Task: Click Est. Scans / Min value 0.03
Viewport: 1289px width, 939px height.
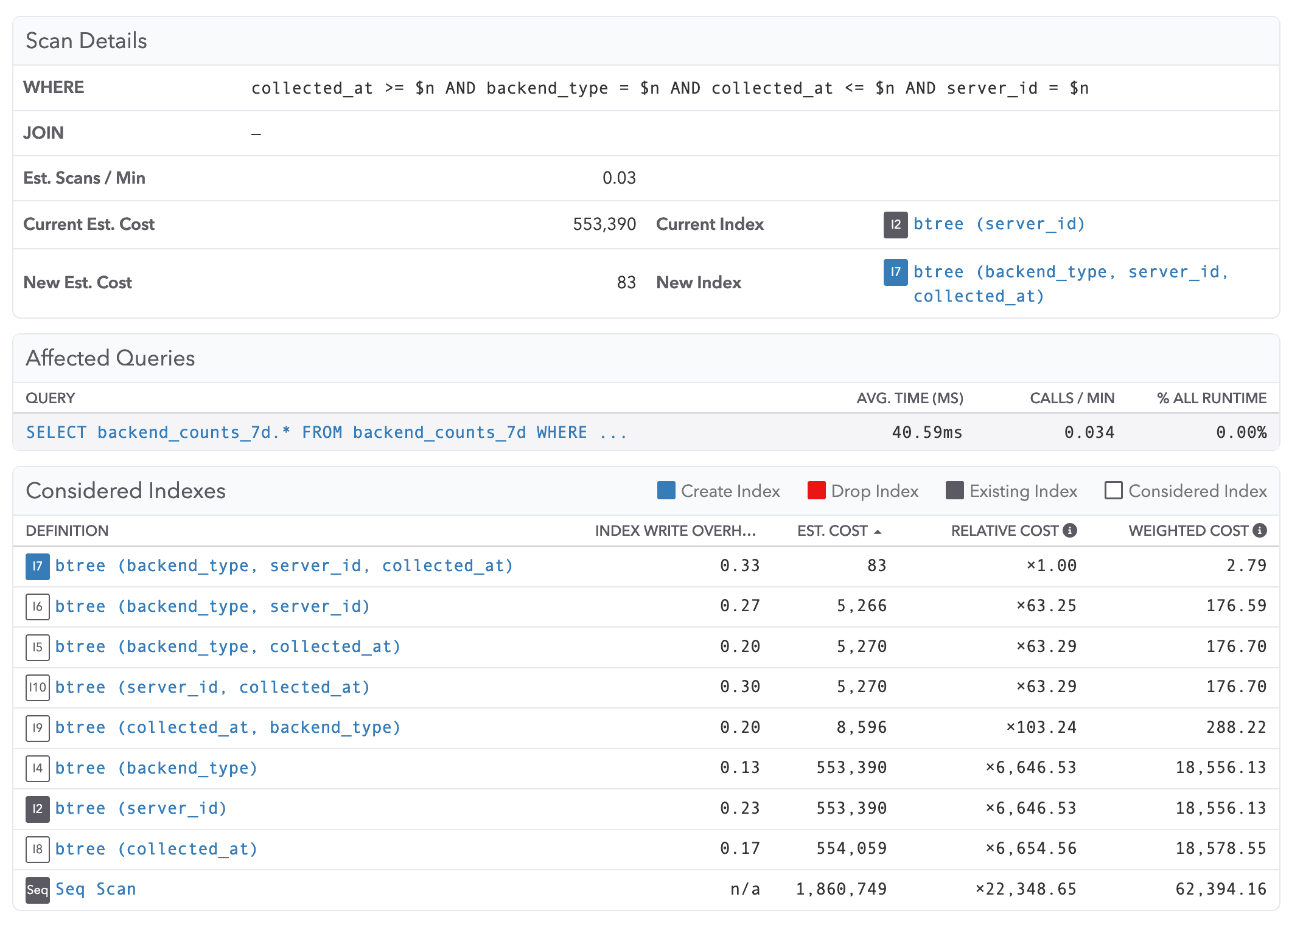Action: click(619, 178)
